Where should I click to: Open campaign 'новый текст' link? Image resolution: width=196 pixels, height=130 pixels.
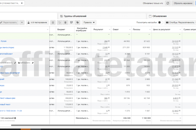(x=5, y=105)
